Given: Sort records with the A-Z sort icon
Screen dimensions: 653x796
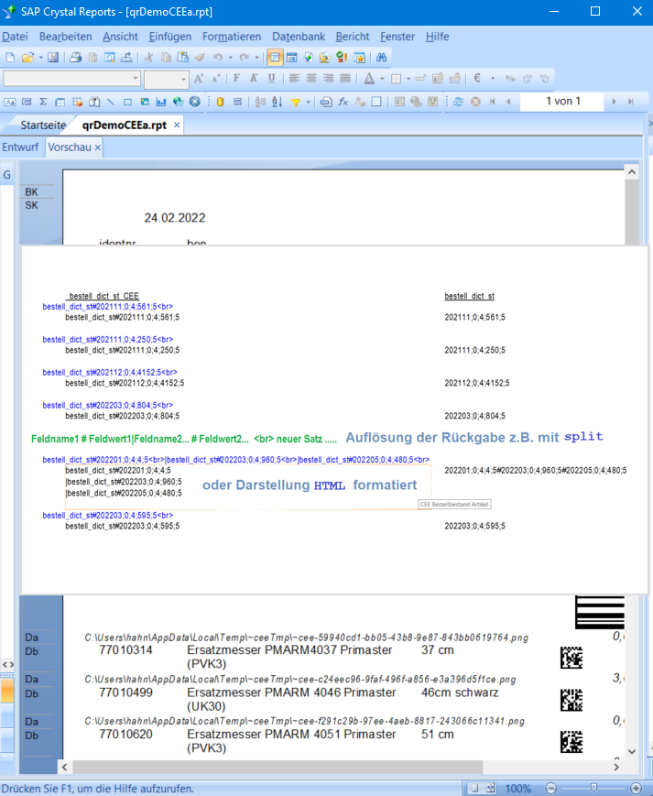Looking at the screenshot, I should (x=277, y=102).
